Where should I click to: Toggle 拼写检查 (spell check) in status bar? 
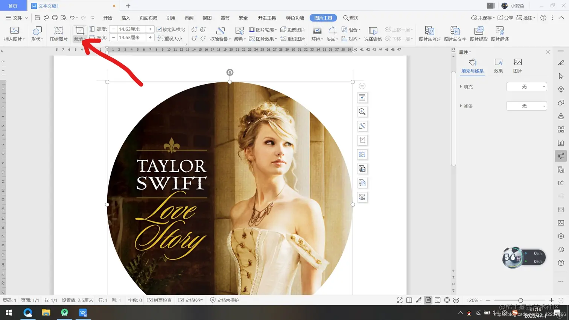tap(159, 300)
